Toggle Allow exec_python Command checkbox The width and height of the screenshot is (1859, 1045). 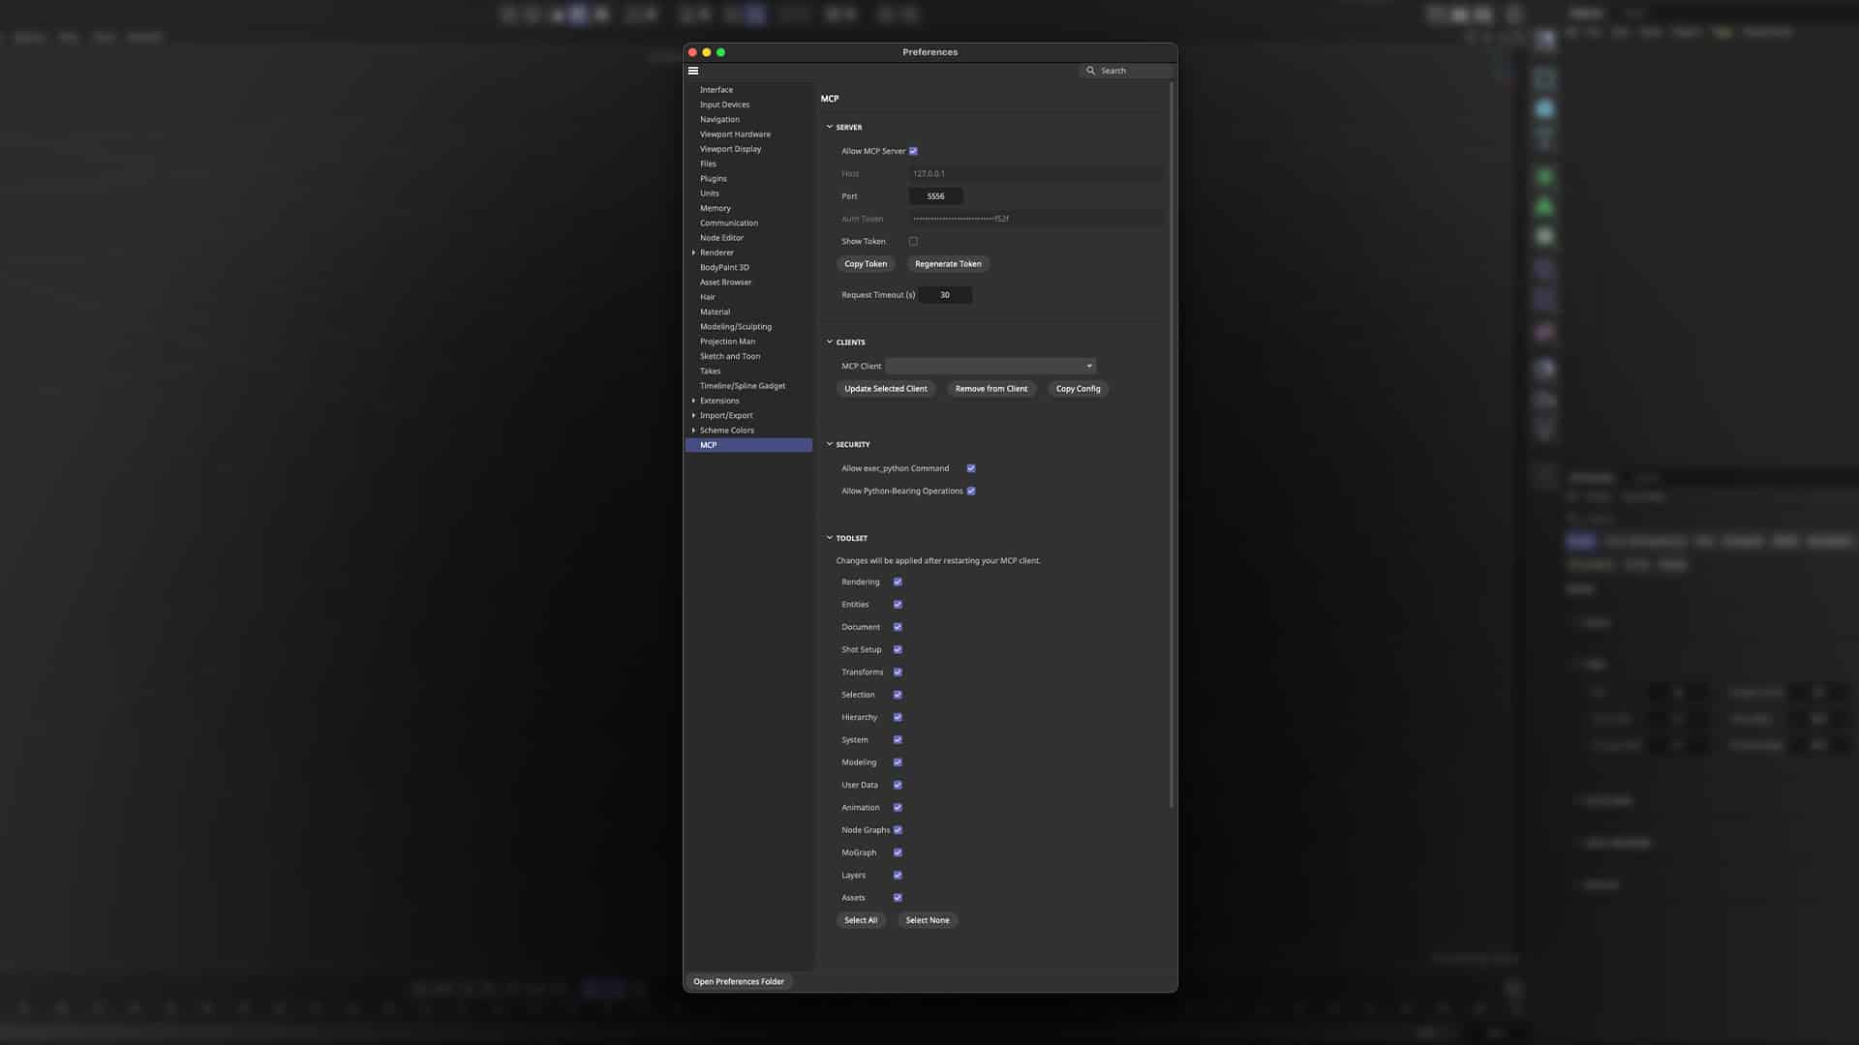(971, 468)
